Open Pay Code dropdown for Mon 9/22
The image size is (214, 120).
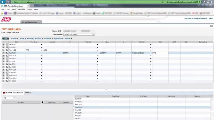coord(41,50)
